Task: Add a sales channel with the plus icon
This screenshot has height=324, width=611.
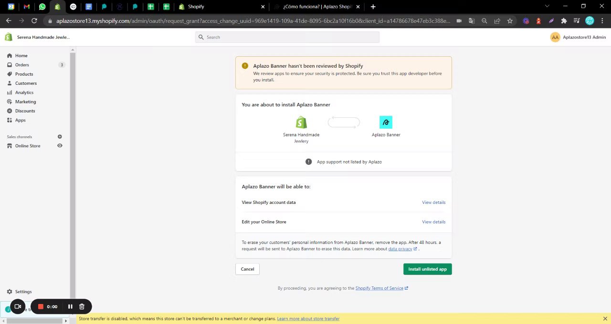Action: click(60, 137)
